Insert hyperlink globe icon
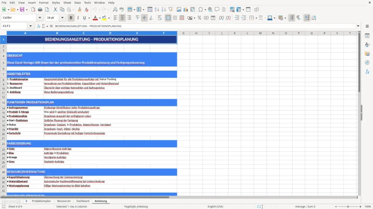This screenshot has height=209, width=373. tap(210, 9)
